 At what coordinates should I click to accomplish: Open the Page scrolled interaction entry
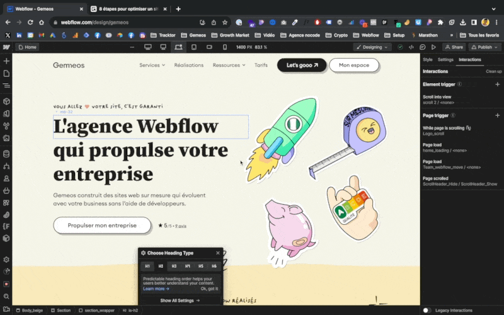pos(462,181)
